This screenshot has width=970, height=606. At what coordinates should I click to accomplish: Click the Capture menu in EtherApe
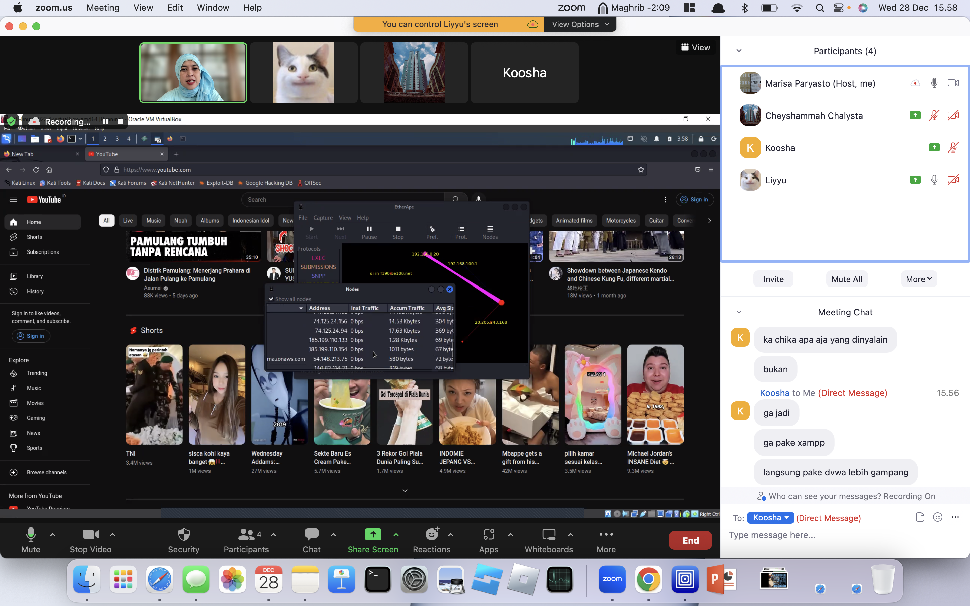click(x=323, y=218)
